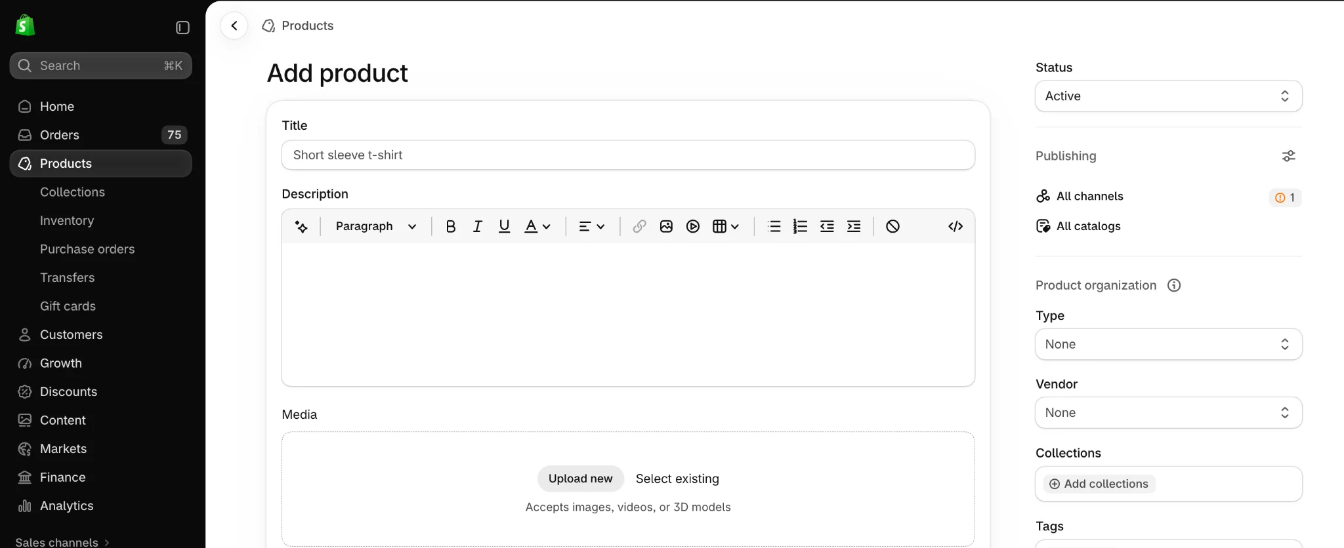The height and width of the screenshot is (548, 1344).
Task: Collapse the sidebar with the panel icon
Action: point(182,28)
